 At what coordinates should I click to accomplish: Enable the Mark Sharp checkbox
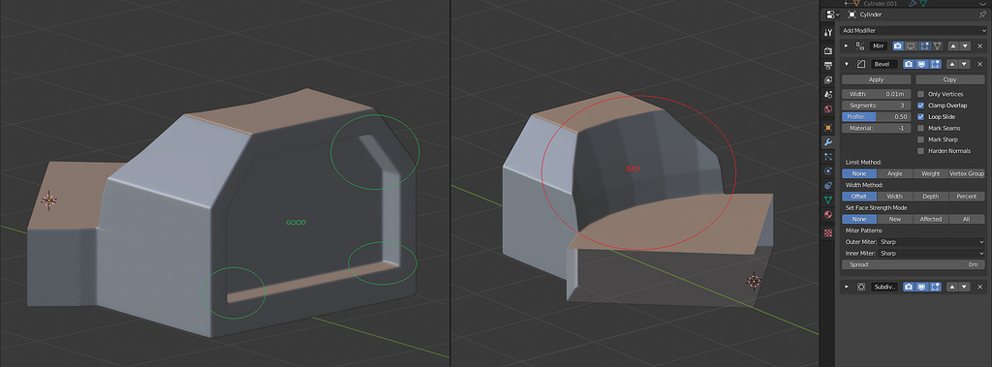(921, 139)
